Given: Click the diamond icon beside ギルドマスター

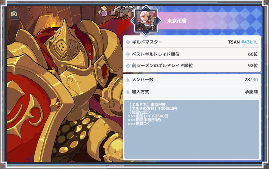Looking at the screenshot, I should (128, 42).
